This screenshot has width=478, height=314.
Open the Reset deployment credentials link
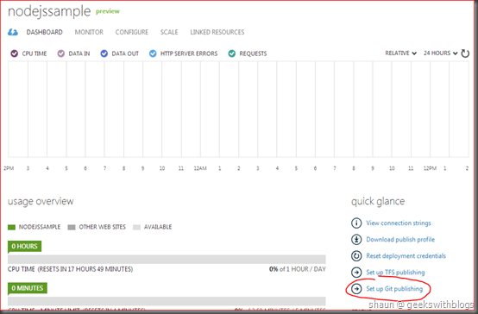tap(406, 256)
